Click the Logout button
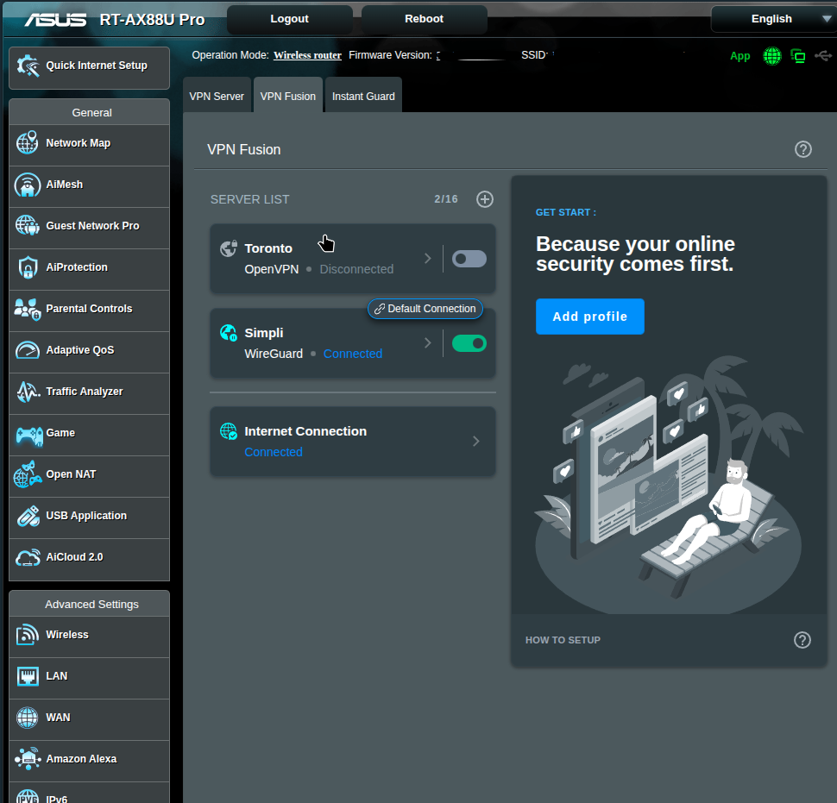The image size is (837, 803). click(x=289, y=19)
